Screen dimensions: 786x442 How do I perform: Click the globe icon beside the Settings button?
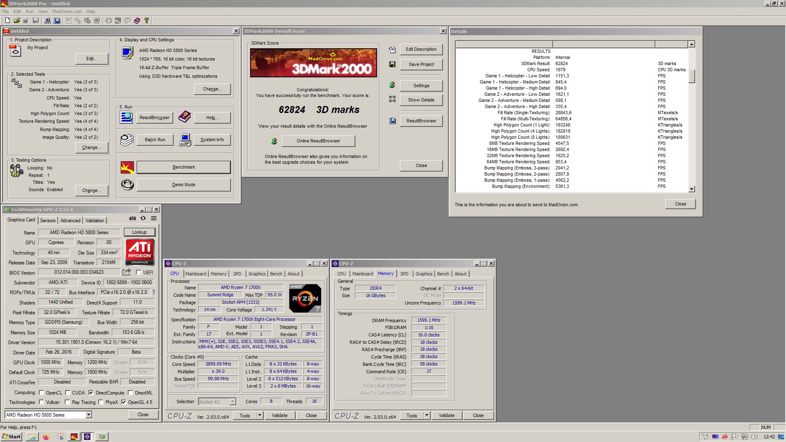click(x=392, y=85)
